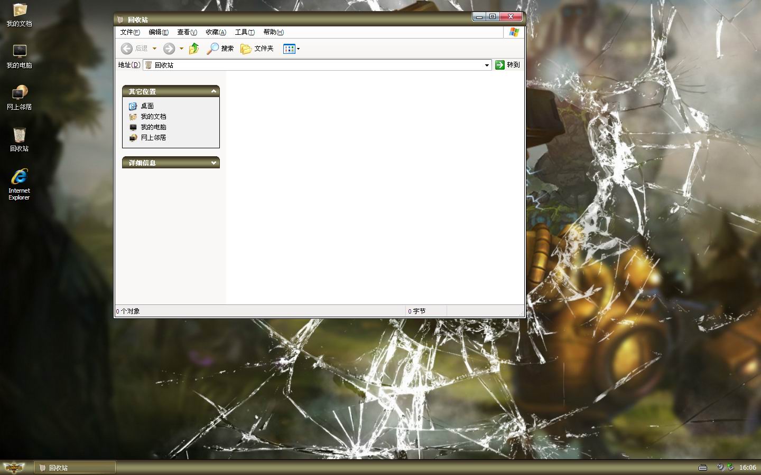
Task: Open the Forward history dropdown arrow
Action: pos(181,49)
